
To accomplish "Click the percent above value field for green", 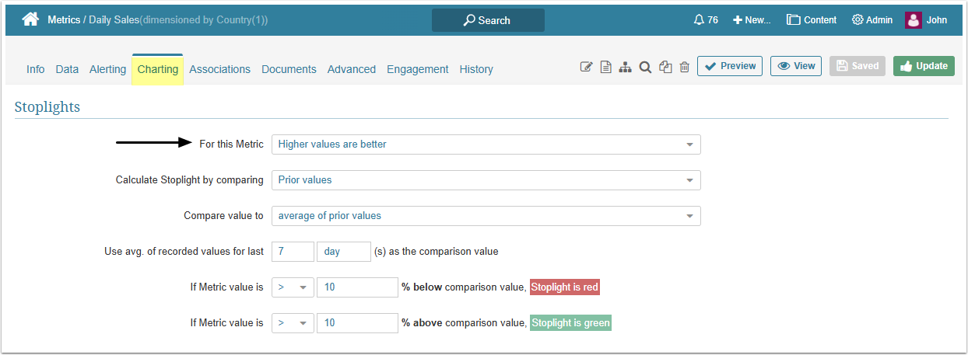I will click(357, 322).
